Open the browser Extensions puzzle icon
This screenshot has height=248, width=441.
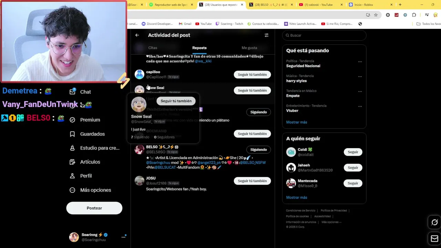(x=414, y=15)
